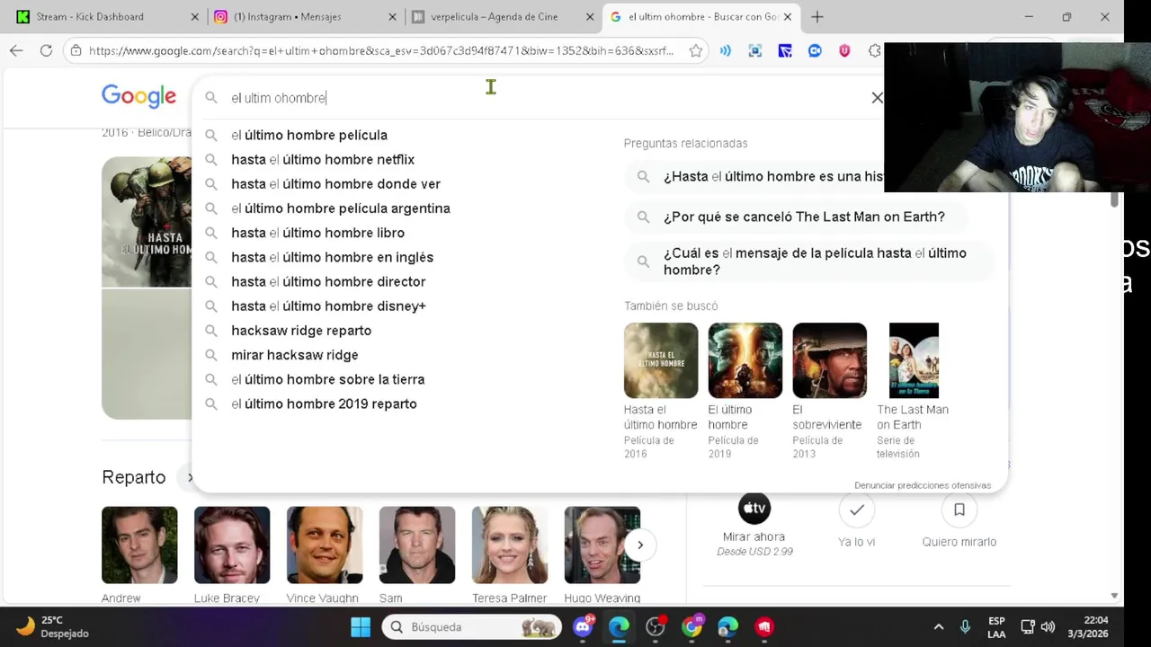Open Hugo Weaving cast photo

click(602, 545)
